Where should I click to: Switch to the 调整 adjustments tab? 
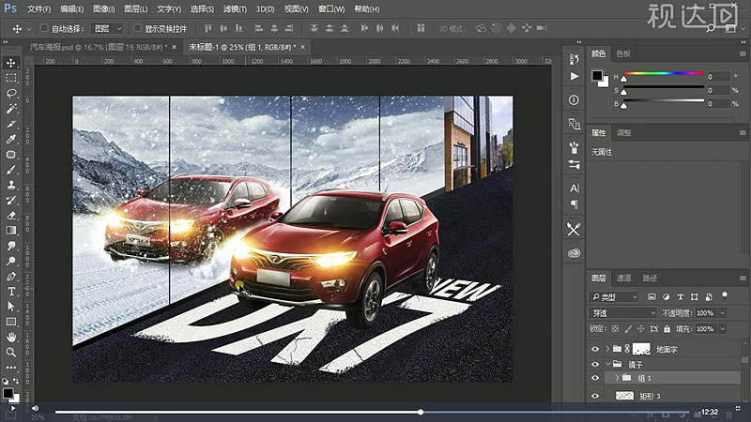(x=623, y=133)
